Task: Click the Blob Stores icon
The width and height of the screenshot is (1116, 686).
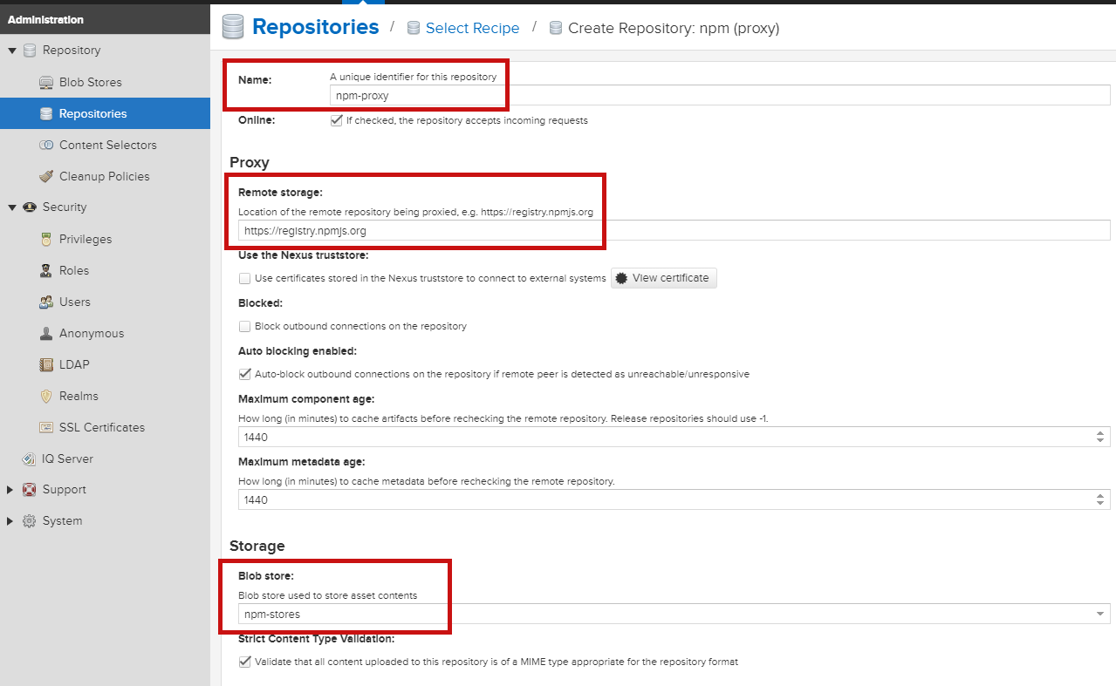Action: tap(46, 82)
